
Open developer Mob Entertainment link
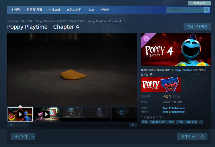click(x=174, y=108)
